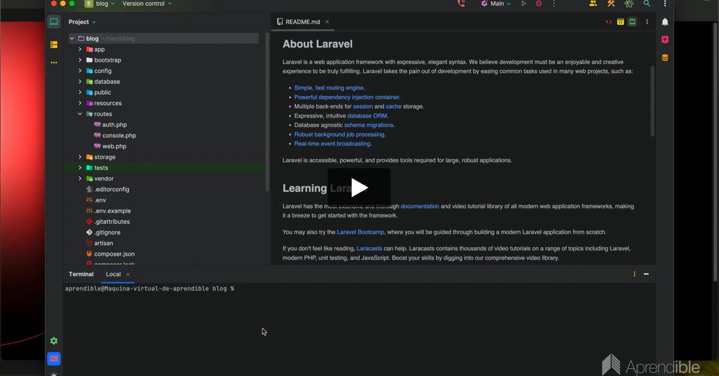Click the green atom icon in title bar
The height and width of the screenshot is (376, 719).
pyautogui.click(x=629, y=4)
